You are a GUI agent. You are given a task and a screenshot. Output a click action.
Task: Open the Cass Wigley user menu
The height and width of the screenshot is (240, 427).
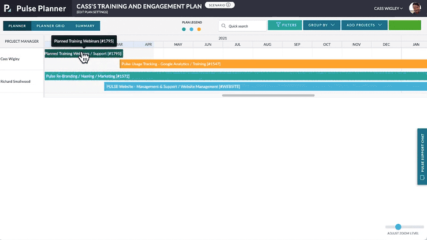pos(388,9)
